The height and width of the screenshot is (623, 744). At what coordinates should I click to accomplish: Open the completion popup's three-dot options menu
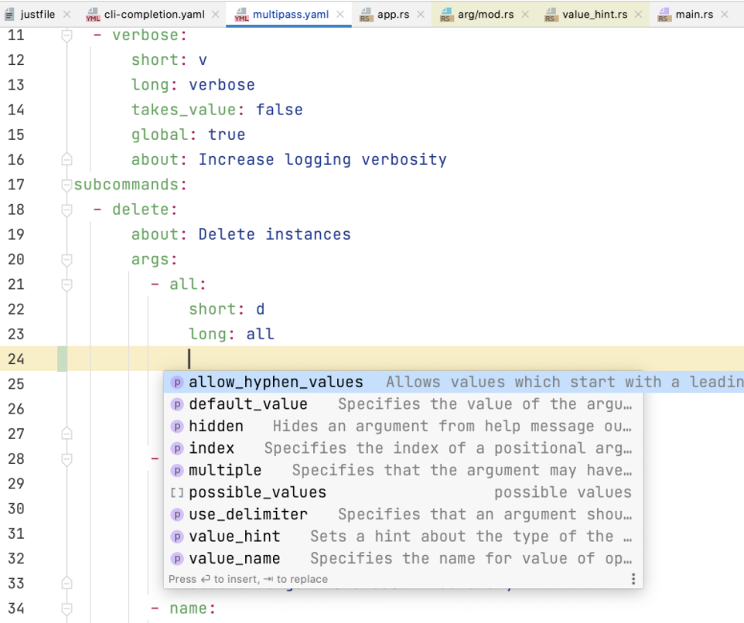[633, 579]
